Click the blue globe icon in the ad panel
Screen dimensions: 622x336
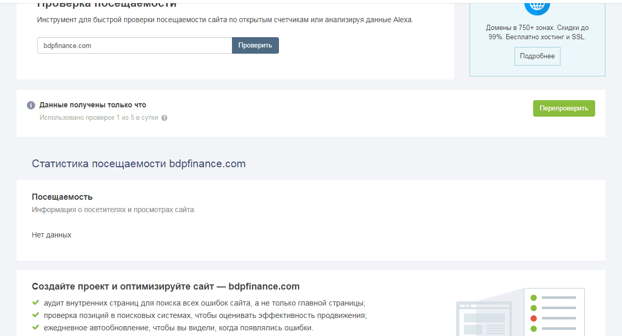point(537,5)
